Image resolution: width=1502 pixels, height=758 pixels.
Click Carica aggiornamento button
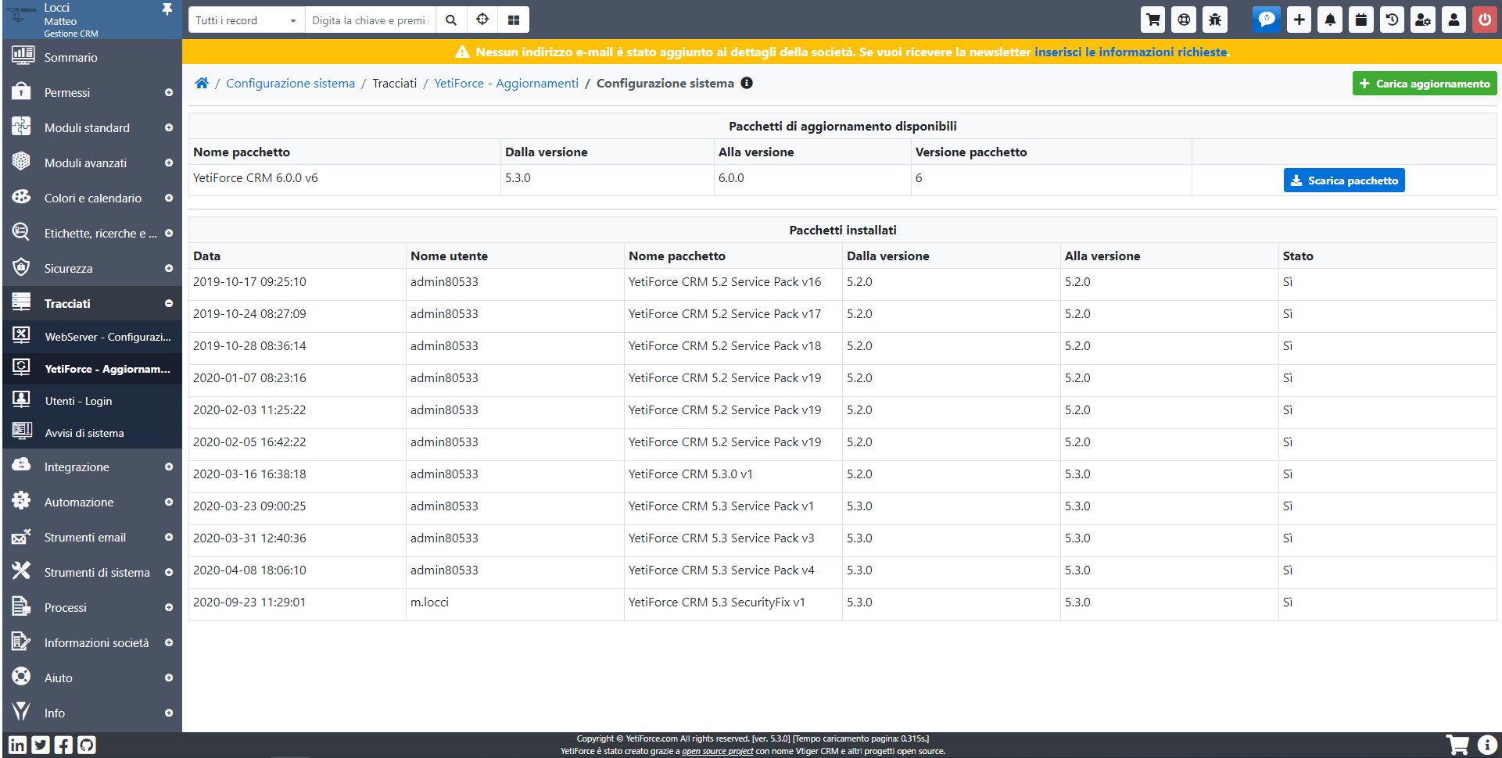coord(1425,84)
